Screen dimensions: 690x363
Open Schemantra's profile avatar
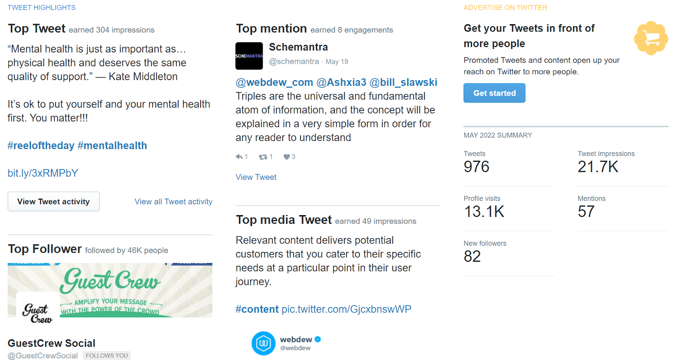click(249, 56)
